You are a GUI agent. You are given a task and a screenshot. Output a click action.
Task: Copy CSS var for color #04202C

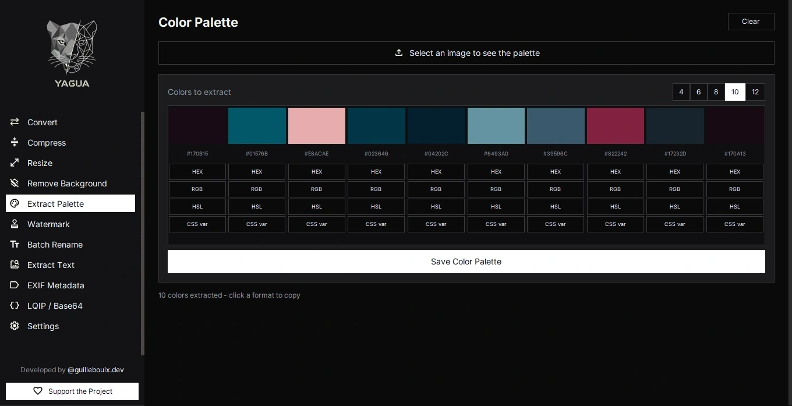[436, 224]
